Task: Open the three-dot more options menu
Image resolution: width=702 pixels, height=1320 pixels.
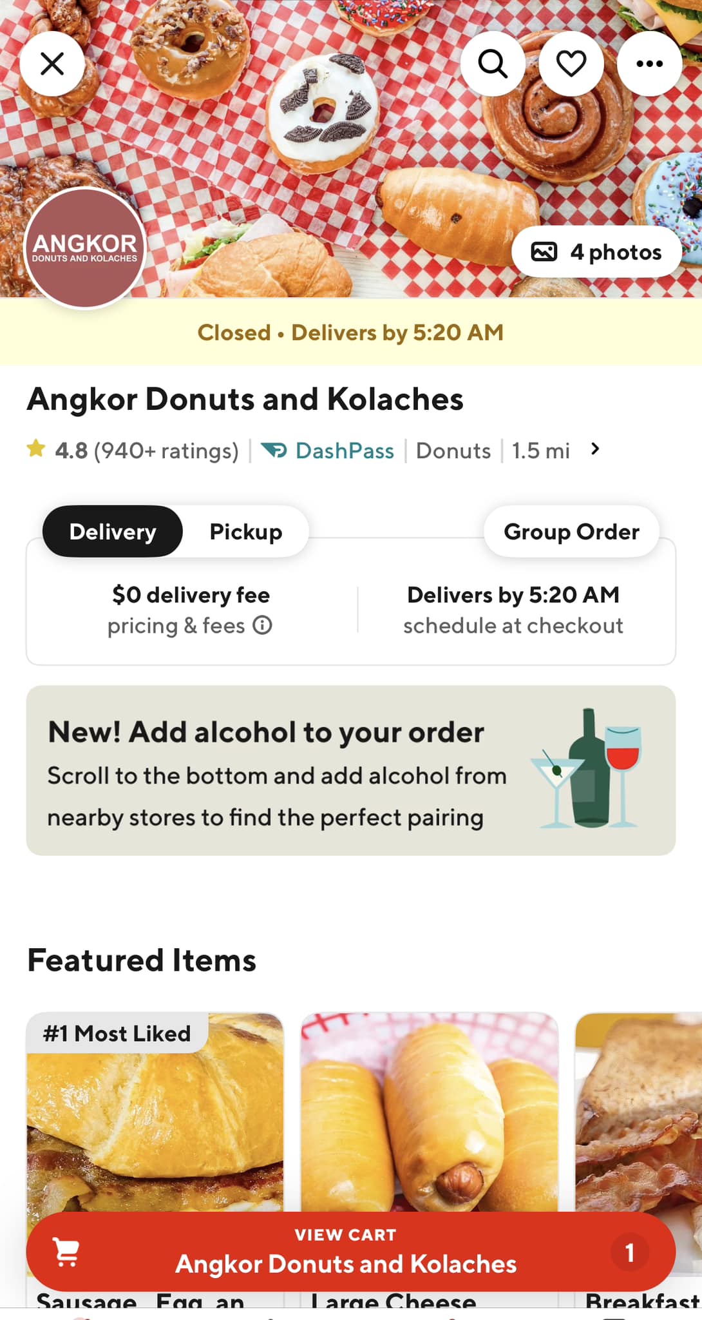Action: (649, 64)
